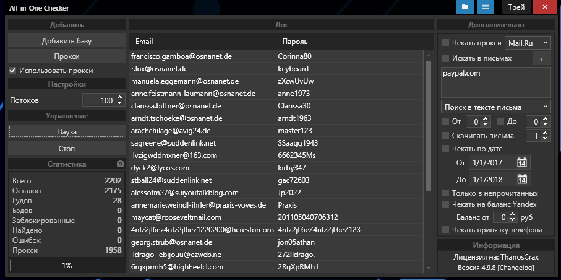Increase the Потоков thread count

(119, 97)
